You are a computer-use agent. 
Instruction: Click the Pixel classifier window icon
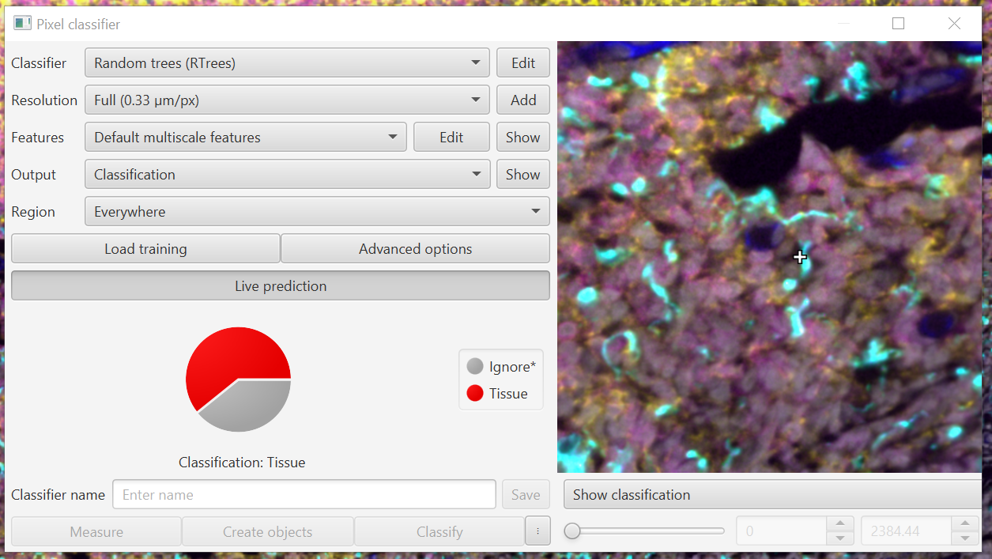pos(22,24)
